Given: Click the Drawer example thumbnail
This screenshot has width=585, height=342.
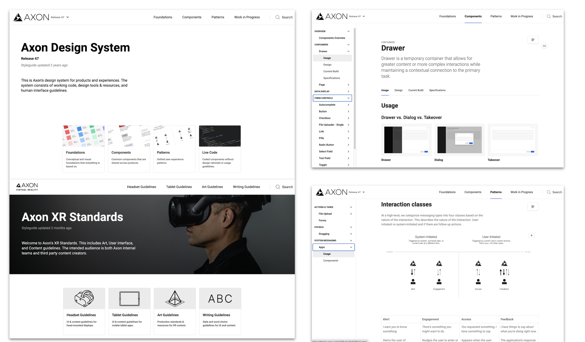Looking at the screenshot, I should point(406,140).
